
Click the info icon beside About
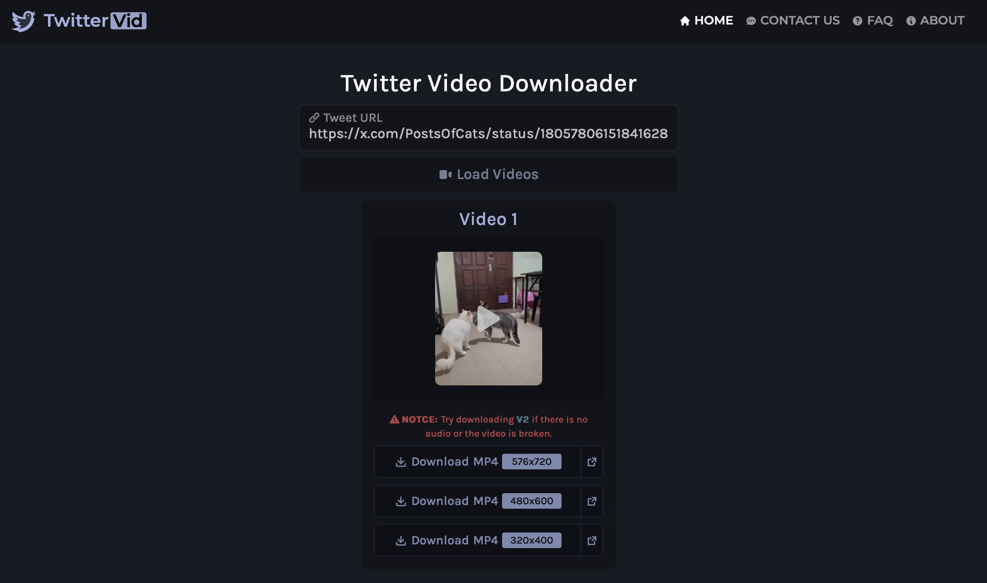tap(911, 21)
